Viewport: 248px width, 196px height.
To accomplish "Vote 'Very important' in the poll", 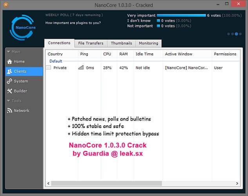I will [x=141, y=16].
